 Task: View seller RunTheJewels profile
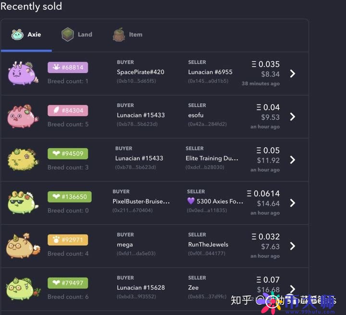[208, 244]
